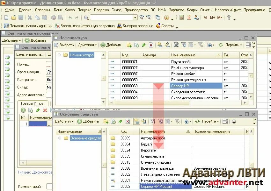Click Добавить button in Основные средства window
The image size is (271, 191).
coord(88,122)
